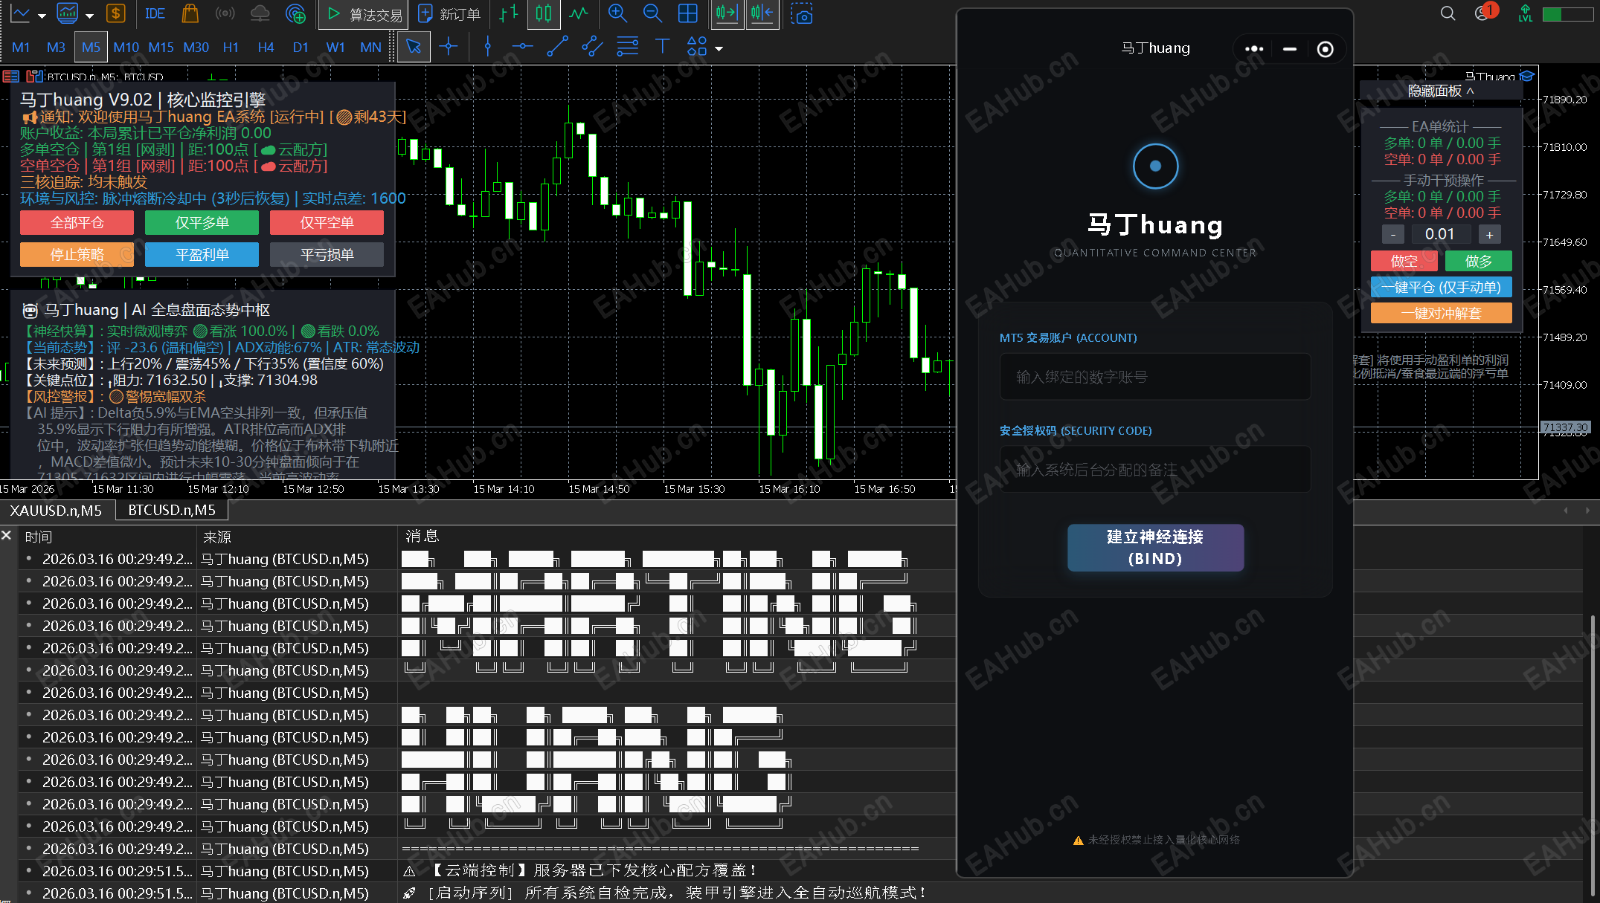
Task: Take a chart screenshot with camera icon
Action: (801, 14)
